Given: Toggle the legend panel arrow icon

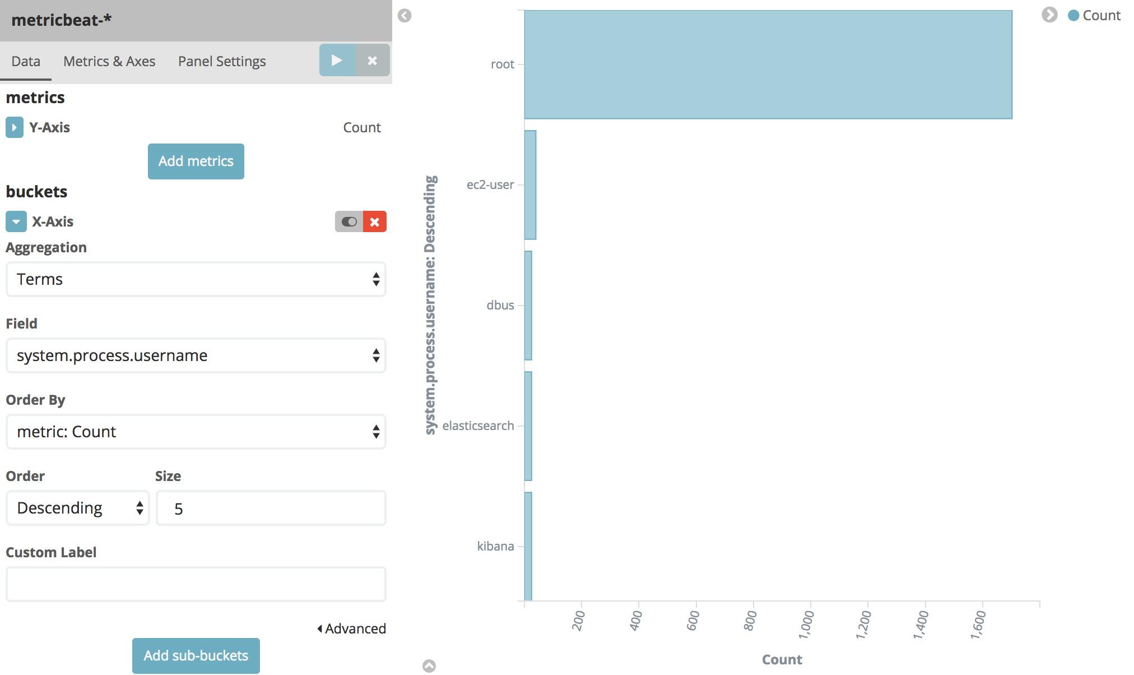Looking at the screenshot, I should coord(1049,15).
